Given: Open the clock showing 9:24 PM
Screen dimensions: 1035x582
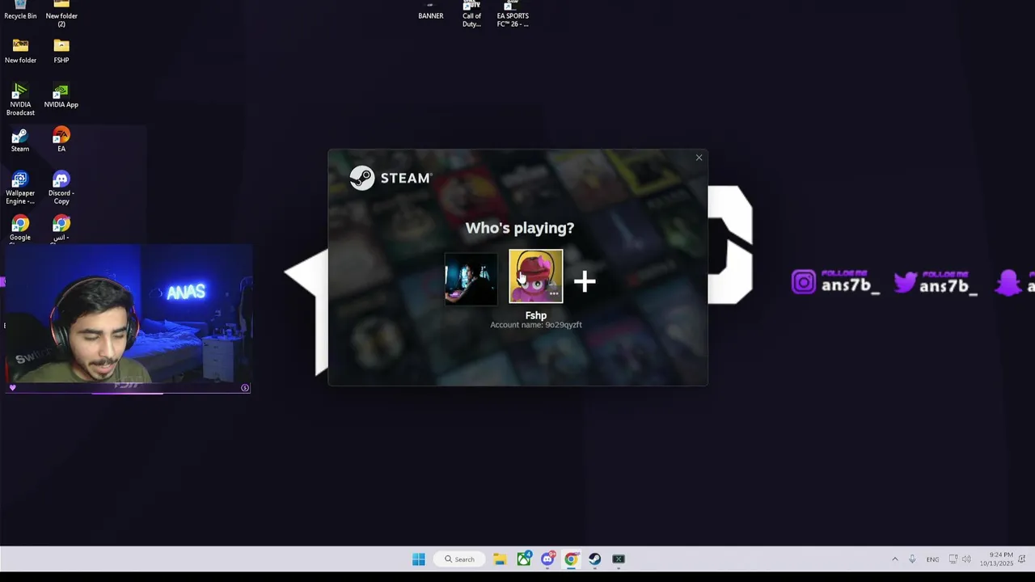Looking at the screenshot, I should click(x=996, y=559).
